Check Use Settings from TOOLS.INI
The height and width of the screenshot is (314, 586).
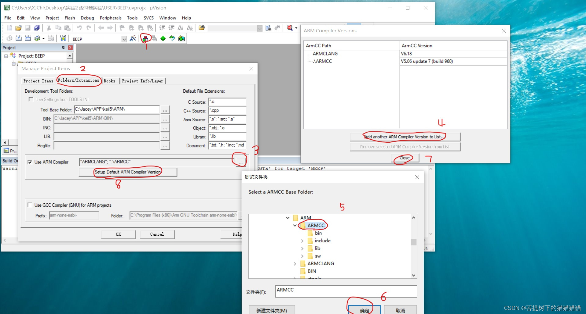tap(31, 99)
